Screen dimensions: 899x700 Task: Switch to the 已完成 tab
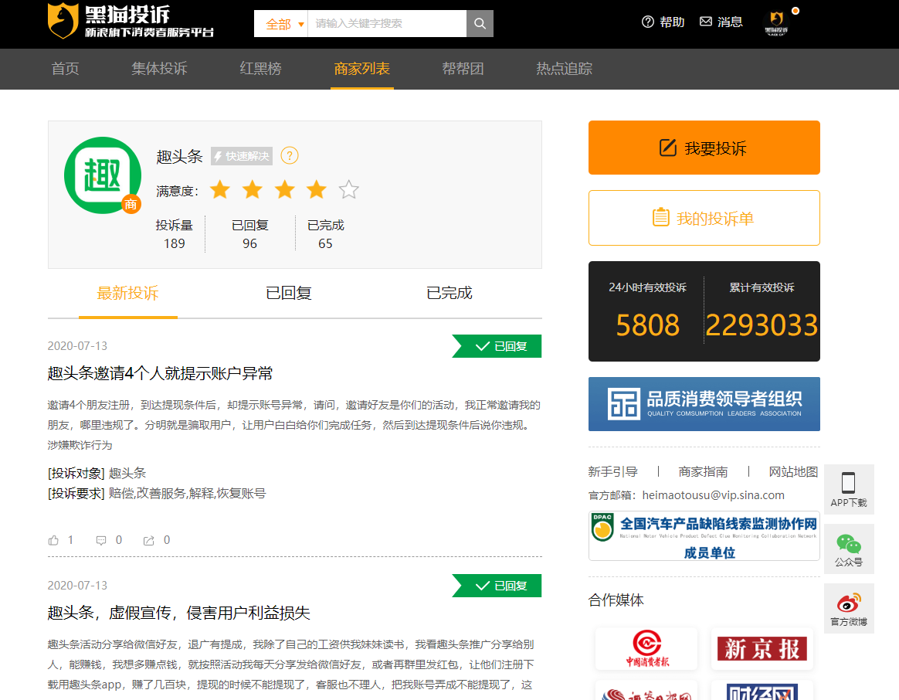pyautogui.click(x=449, y=294)
